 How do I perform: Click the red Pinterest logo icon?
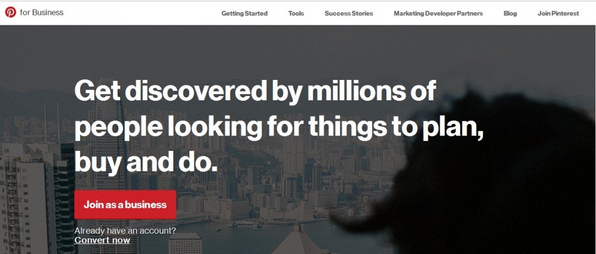10,13
